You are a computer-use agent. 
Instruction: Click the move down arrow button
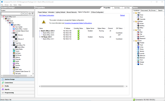point(26,14)
